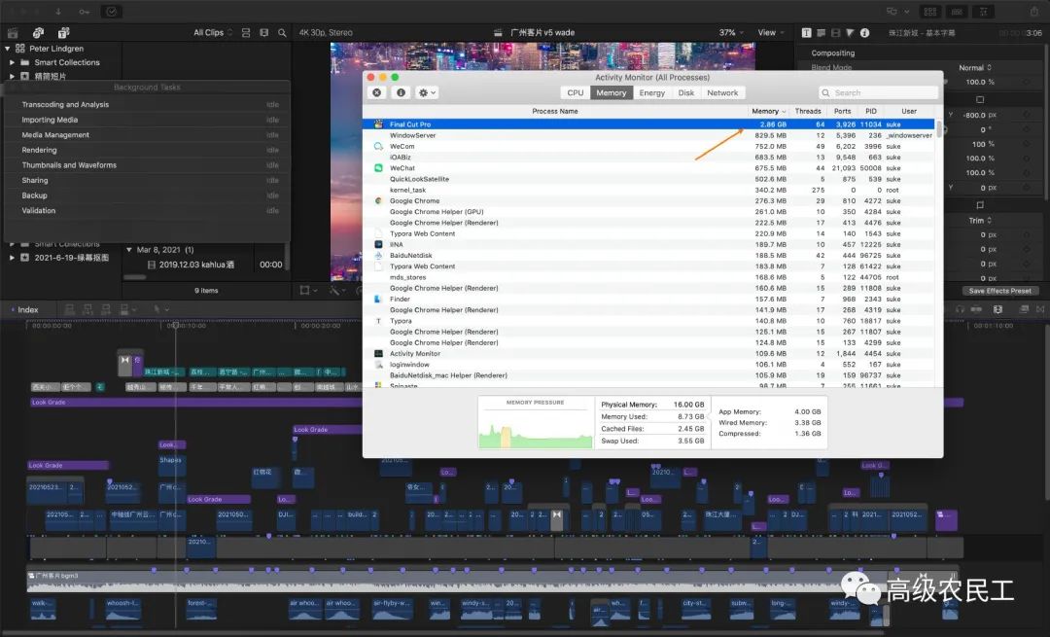Click the Share export icon

coord(1034,12)
